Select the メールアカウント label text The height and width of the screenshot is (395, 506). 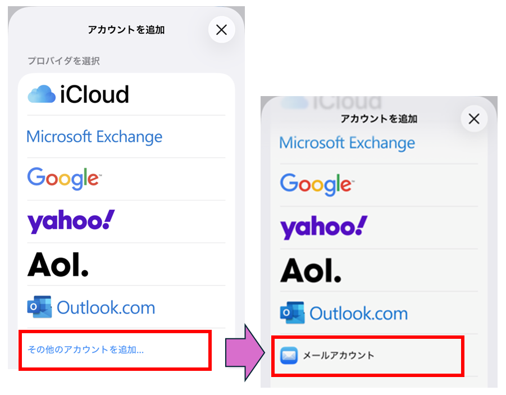click(x=338, y=356)
